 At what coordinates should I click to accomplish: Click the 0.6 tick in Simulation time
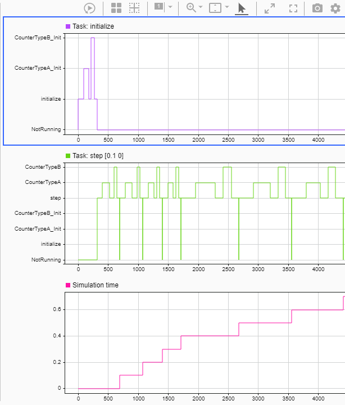pyautogui.click(x=57, y=309)
